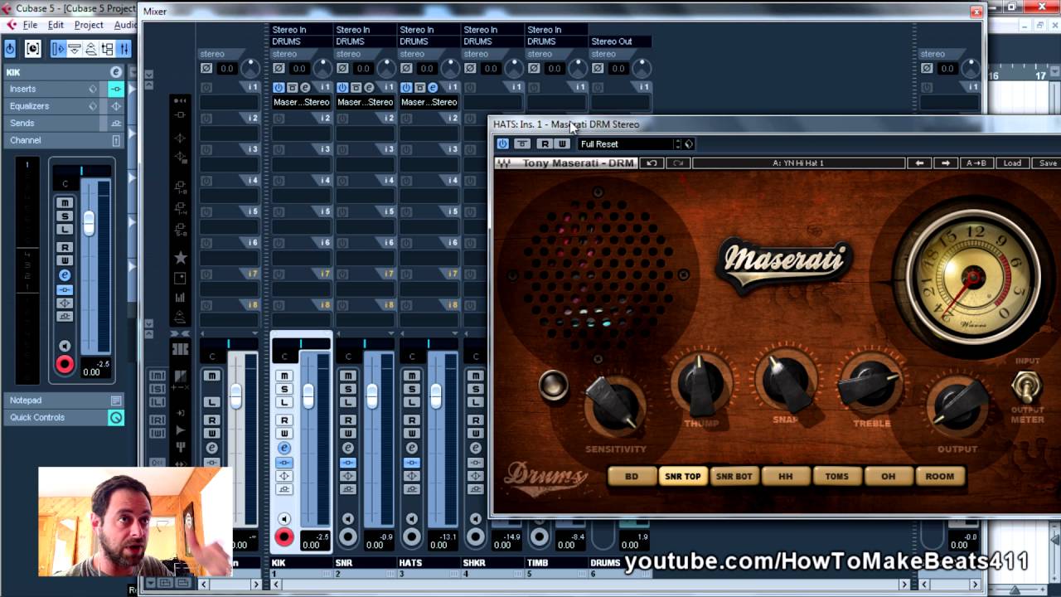
Task: Click the Waves logo on plugin toolbar
Action: (x=503, y=163)
